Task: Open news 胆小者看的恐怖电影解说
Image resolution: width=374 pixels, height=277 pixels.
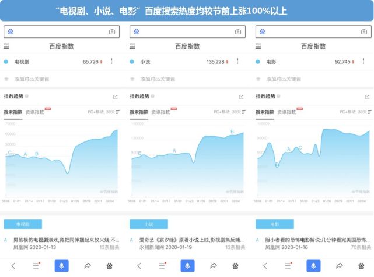Action: pos(317,240)
